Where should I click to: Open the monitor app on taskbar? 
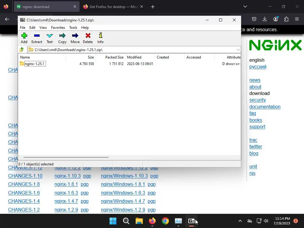pos(178,221)
